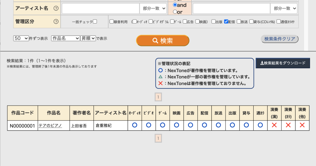Uncheck the 配信 checkbox
The image size is (316, 166).
(x=226, y=22)
